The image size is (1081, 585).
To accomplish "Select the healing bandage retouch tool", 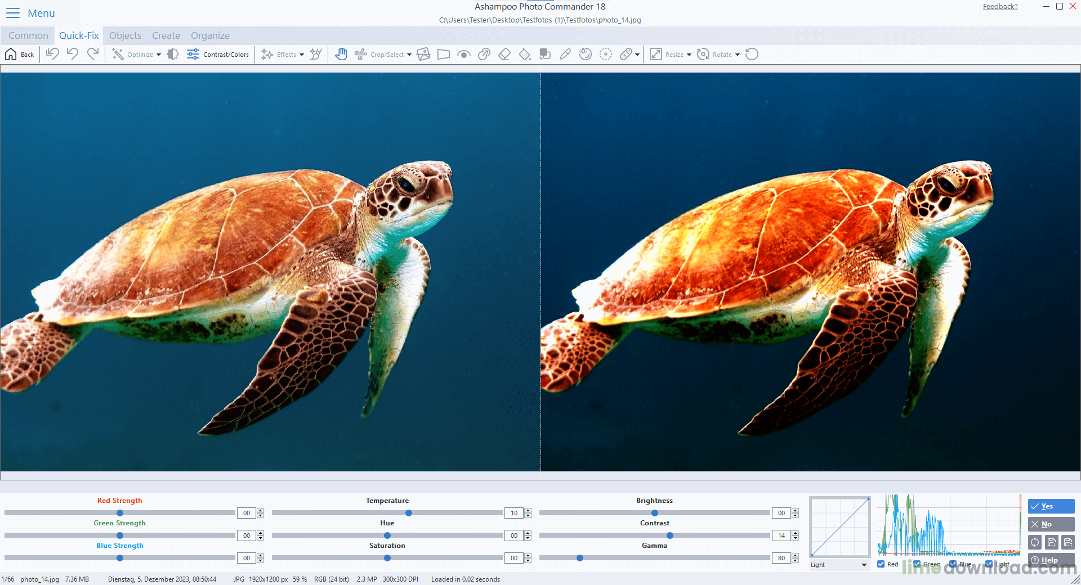I will click(626, 54).
